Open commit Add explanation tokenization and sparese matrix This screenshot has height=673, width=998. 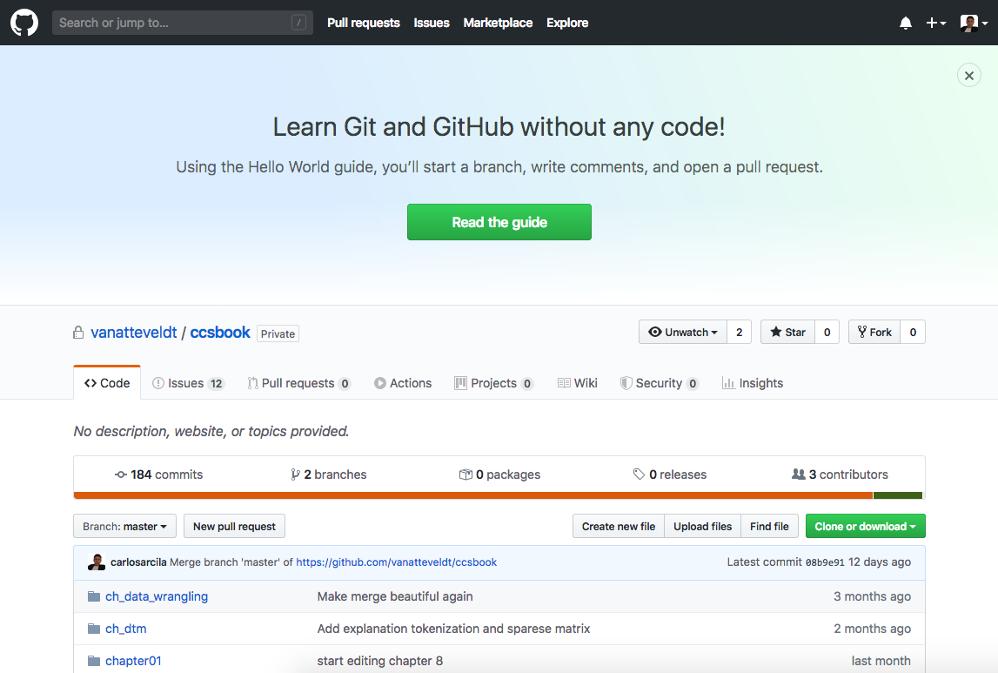tap(453, 629)
